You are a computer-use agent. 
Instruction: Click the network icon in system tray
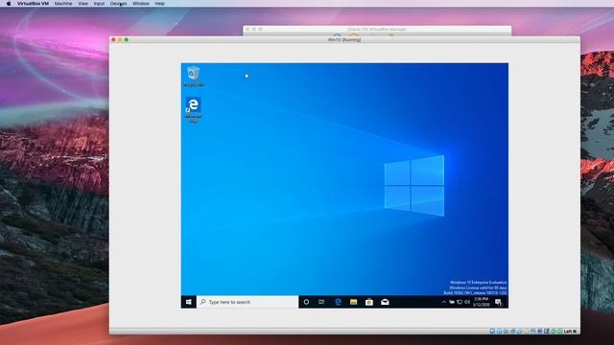point(460,302)
